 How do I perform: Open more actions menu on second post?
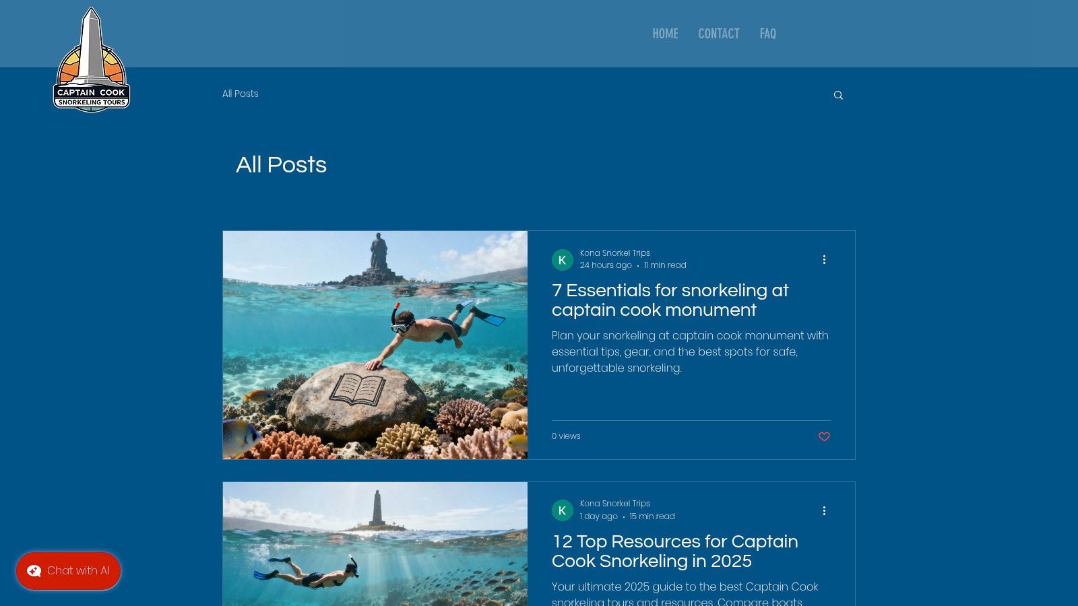click(x=824, y=510)
